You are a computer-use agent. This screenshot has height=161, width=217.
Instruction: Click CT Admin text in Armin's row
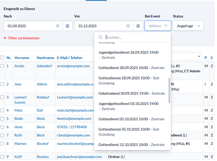tap(192, 71)
